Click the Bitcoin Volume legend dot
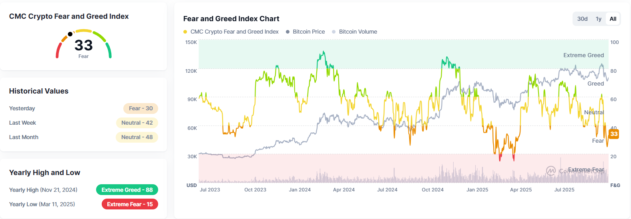The height and width of the screenshot is (219, 631). click(x=334, y=32)
